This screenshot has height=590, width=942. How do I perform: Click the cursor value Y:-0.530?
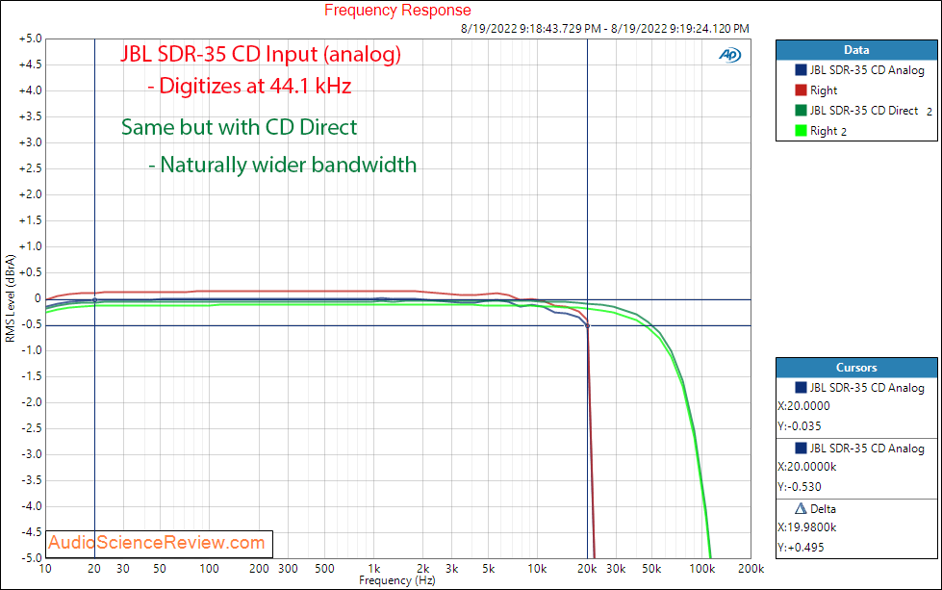coord(800,487)
